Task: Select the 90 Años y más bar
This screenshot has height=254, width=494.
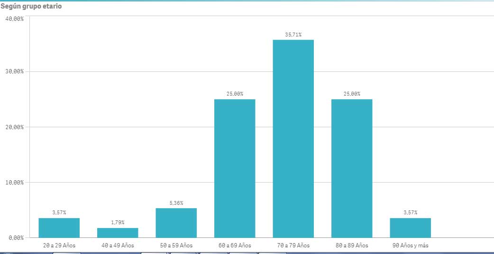Action: [x=410, y=228]
